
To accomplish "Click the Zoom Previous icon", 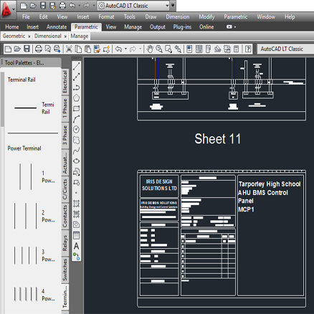I will tap(178, 49).
